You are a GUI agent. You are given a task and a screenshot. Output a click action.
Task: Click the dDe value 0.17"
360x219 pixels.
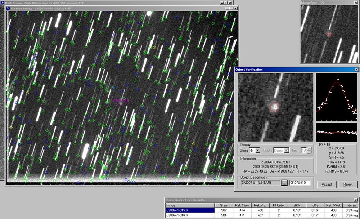[x=315, y=215]
